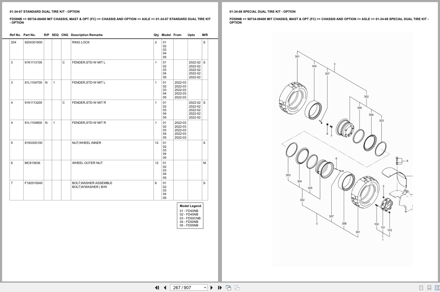Click the Qty column header
The height and width of the screenshot is (292, 440).
(156, 35)
